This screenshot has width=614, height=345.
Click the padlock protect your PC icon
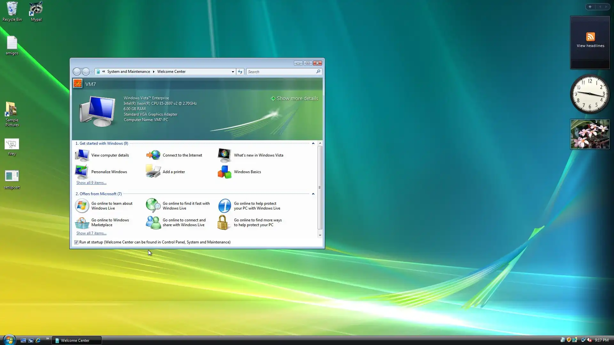tap(223, 222)
